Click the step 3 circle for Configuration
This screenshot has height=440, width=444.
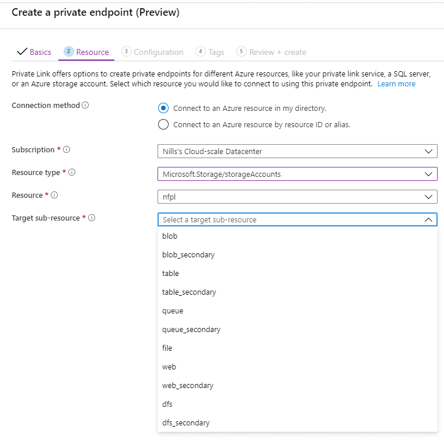click(x=126, y=51)
